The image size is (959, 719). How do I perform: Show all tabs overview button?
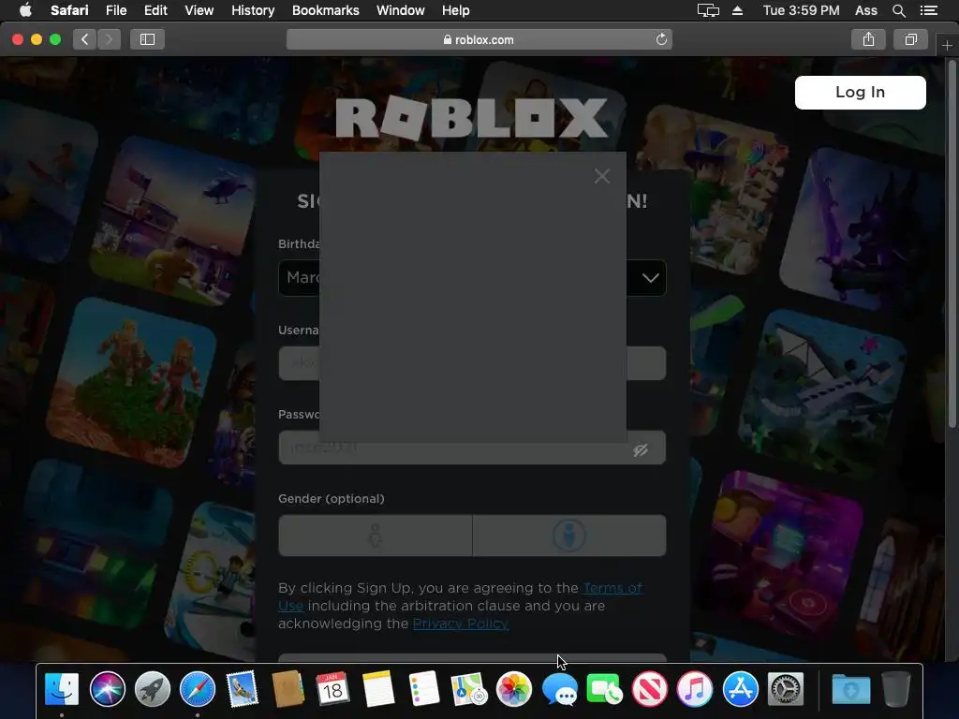pyautogui.click(x=910, y=39)
